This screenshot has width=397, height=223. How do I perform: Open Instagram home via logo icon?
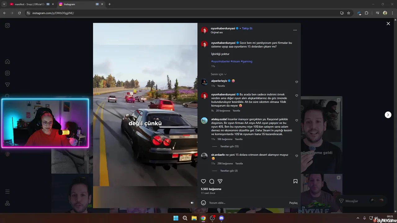tap(7, 25)
